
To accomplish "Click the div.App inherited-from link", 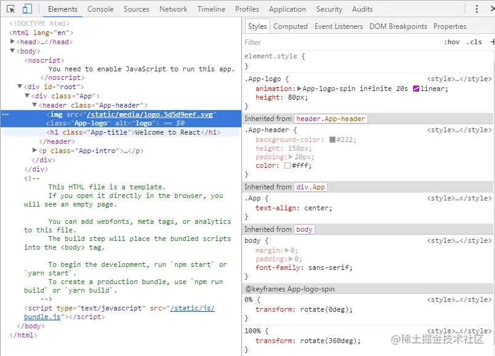I will 310,187.
